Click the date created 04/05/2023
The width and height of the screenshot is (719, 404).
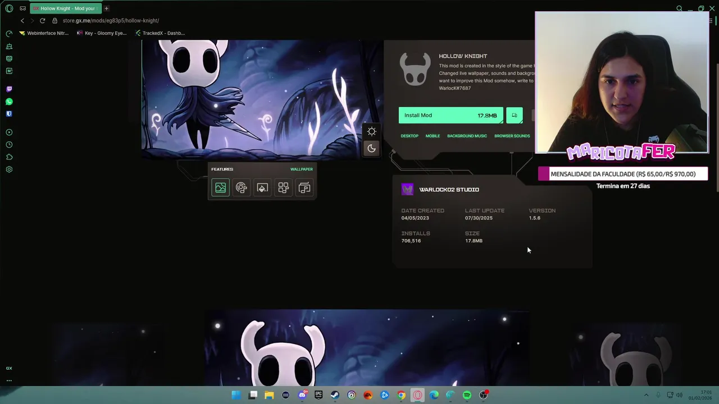pos(415,218)
